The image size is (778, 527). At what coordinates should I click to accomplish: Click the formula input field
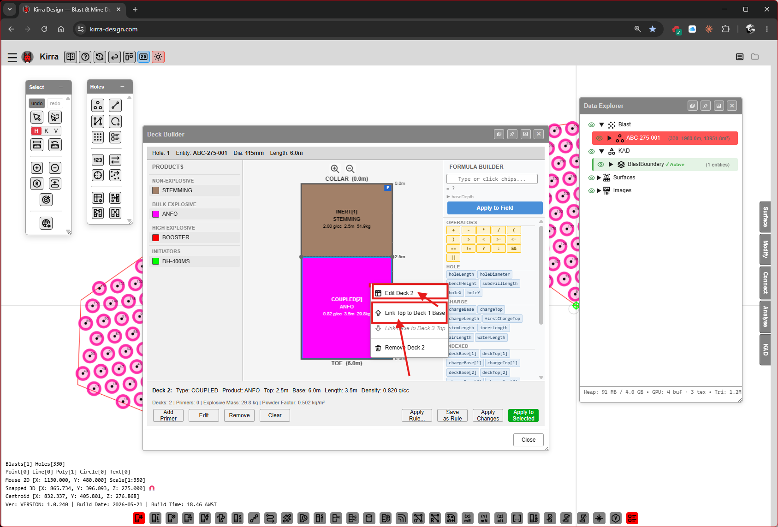tap(492, 179)
